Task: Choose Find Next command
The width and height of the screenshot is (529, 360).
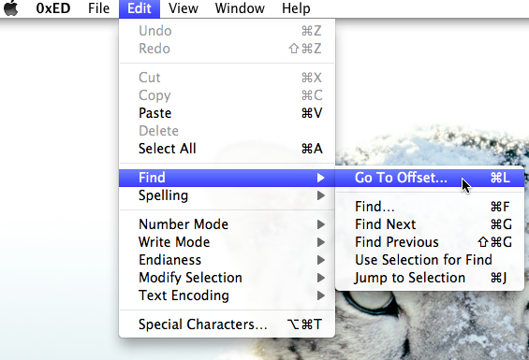Action: tap(430, 224)
